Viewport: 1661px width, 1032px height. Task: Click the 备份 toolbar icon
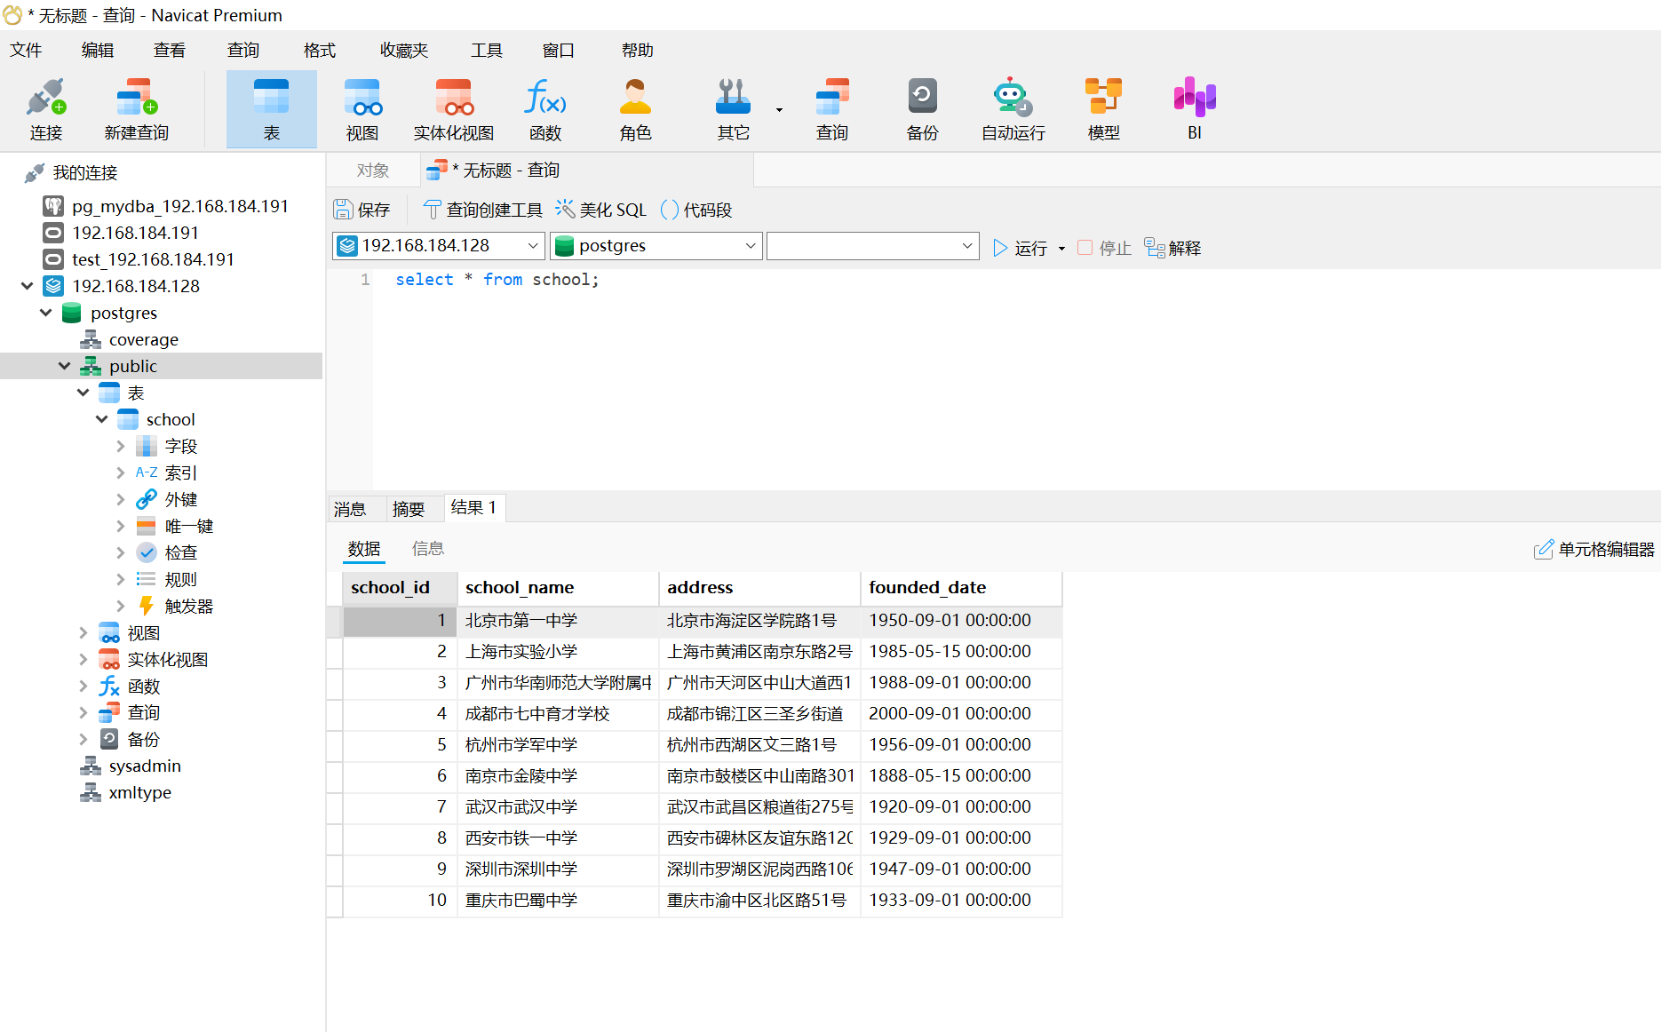point(922,108)
